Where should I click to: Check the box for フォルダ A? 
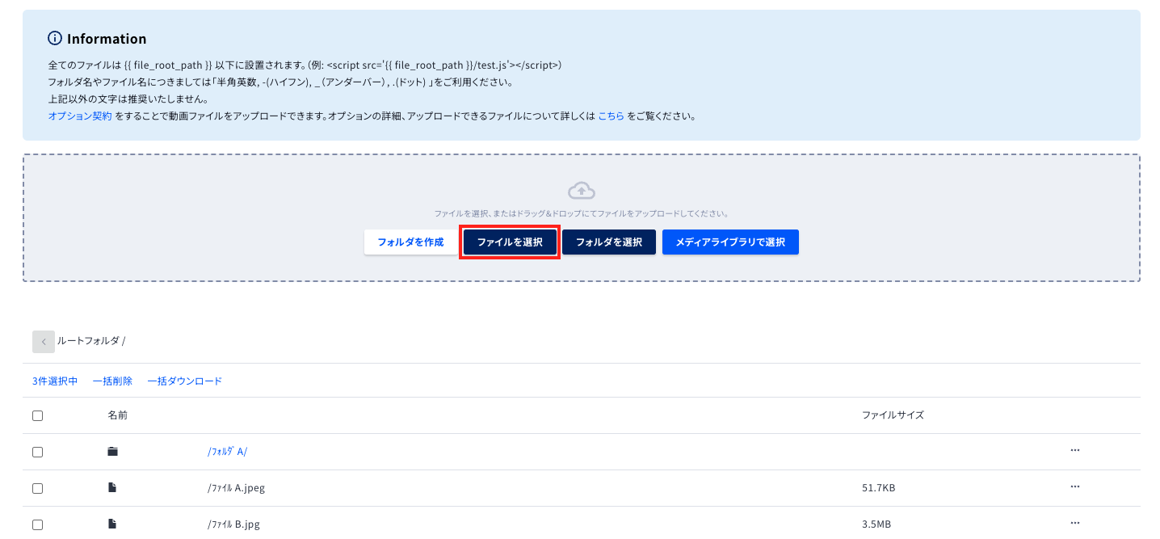(37, 452)
